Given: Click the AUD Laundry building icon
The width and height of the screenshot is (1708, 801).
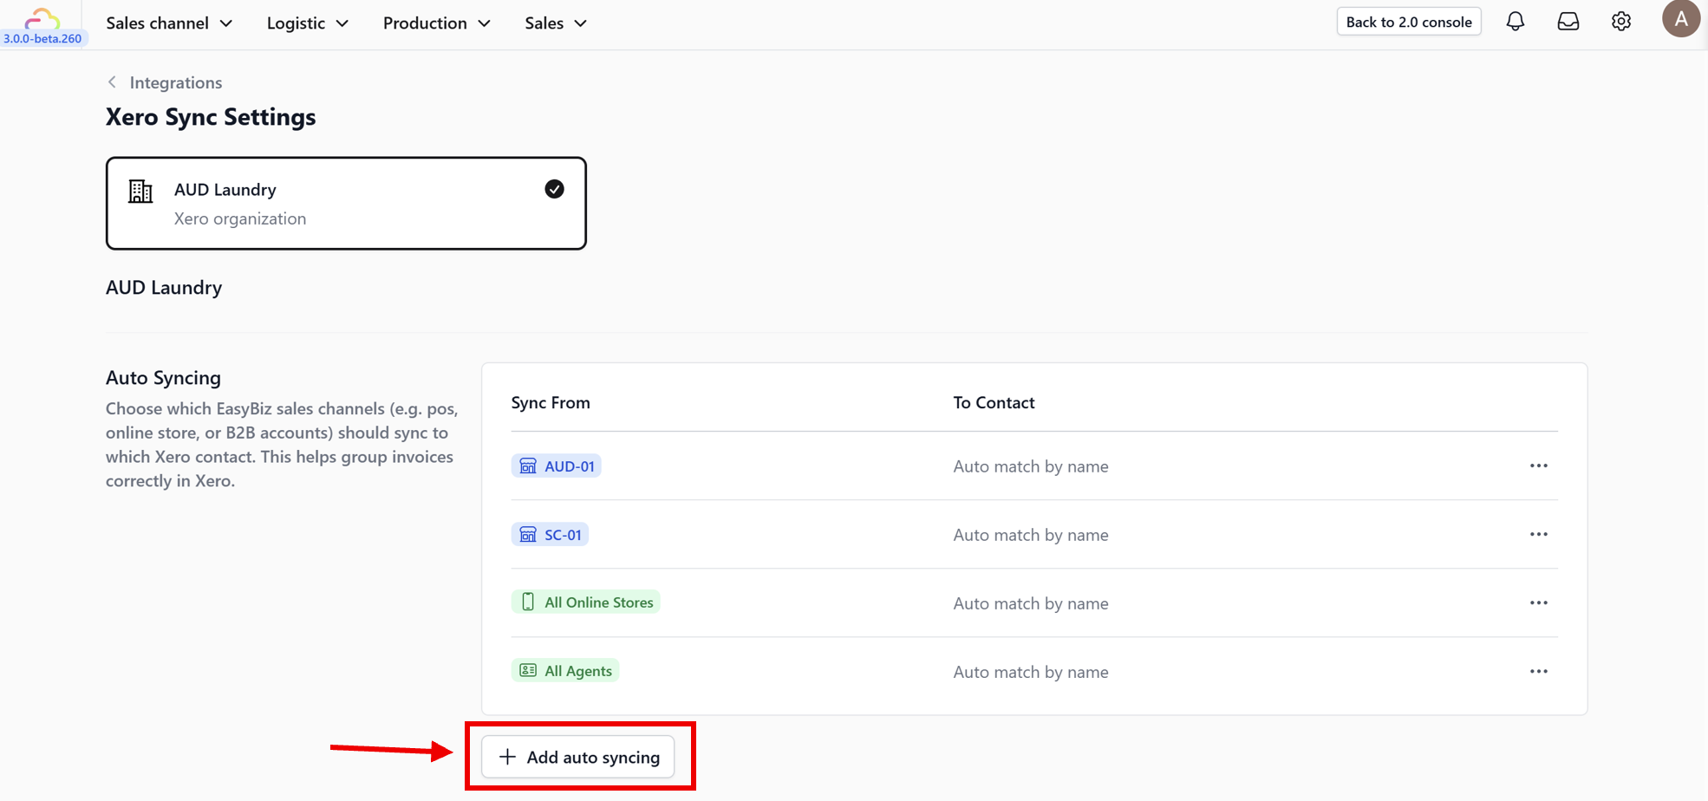Looking at the screenshot, I should (140, 191).
